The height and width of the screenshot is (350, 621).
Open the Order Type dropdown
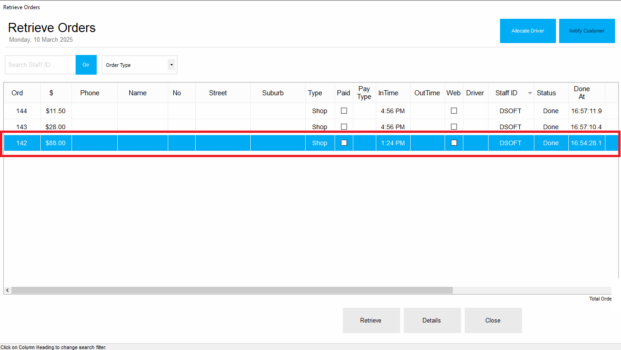click(x=135, y=65)
